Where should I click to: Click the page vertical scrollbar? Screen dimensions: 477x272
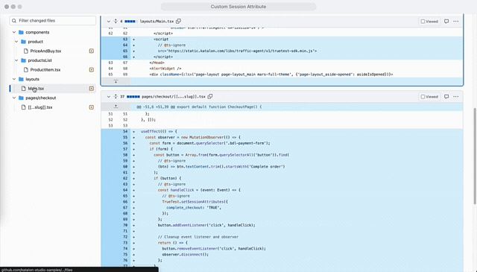pos(475,156)
